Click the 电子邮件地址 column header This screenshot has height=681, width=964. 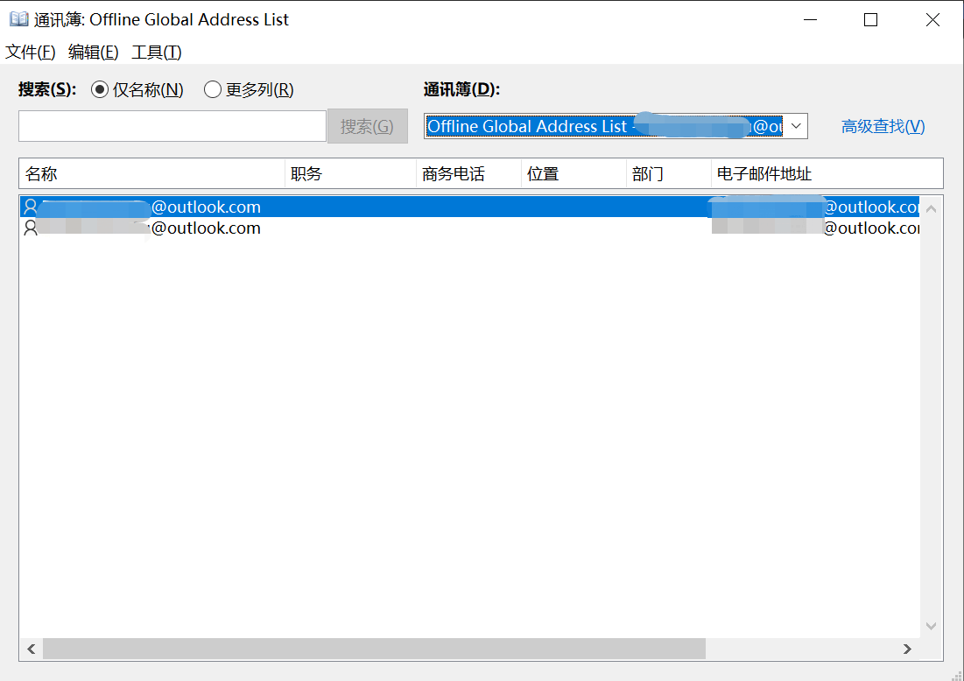pyautogui.click(x=827, y=174)
